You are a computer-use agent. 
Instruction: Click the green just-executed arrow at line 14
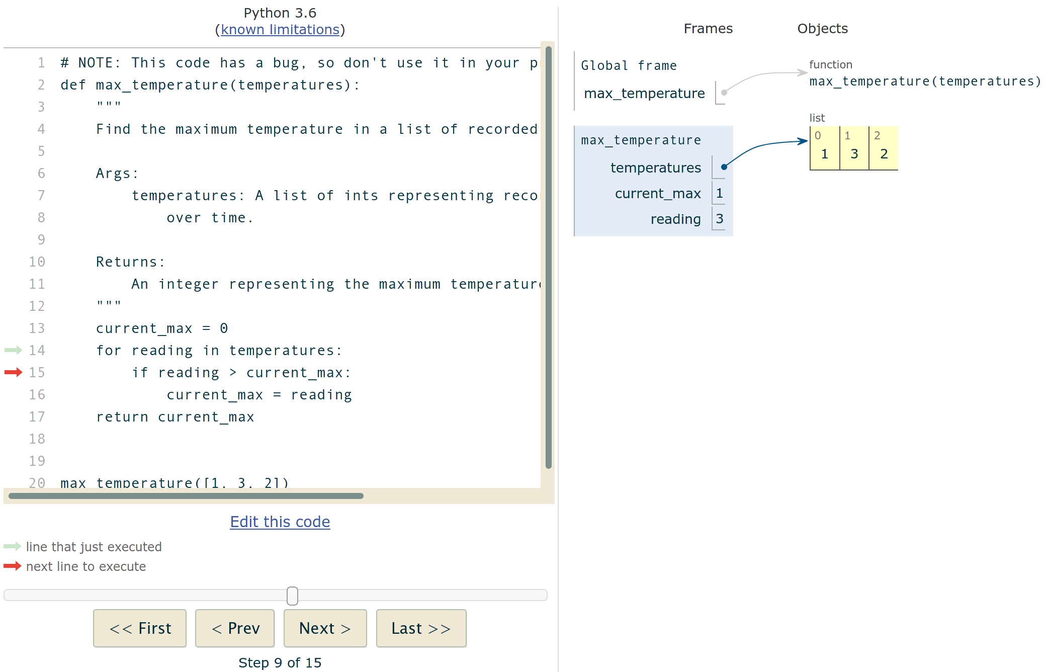(14, 350)
